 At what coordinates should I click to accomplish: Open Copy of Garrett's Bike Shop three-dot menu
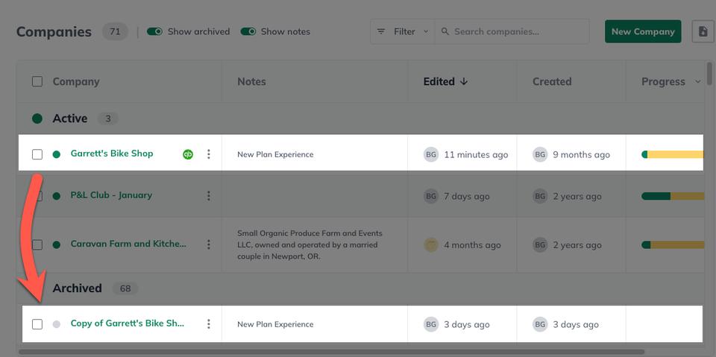coord(209,324)
